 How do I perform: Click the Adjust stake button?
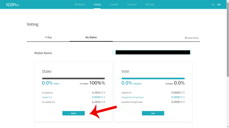pos(74,113)
